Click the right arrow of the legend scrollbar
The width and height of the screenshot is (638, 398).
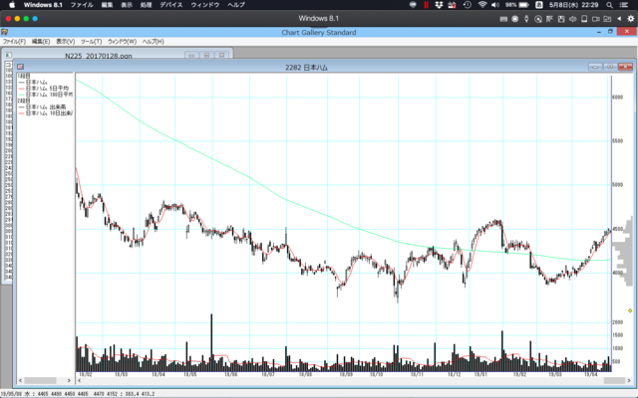click(69, 380)
